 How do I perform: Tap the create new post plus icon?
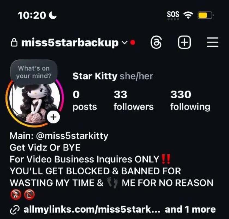tap(184, 42)
